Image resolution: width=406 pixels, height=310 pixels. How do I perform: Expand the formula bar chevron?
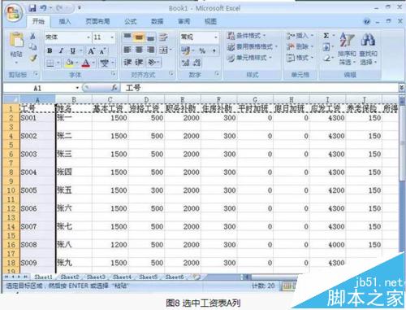click(x=402, y=87)
